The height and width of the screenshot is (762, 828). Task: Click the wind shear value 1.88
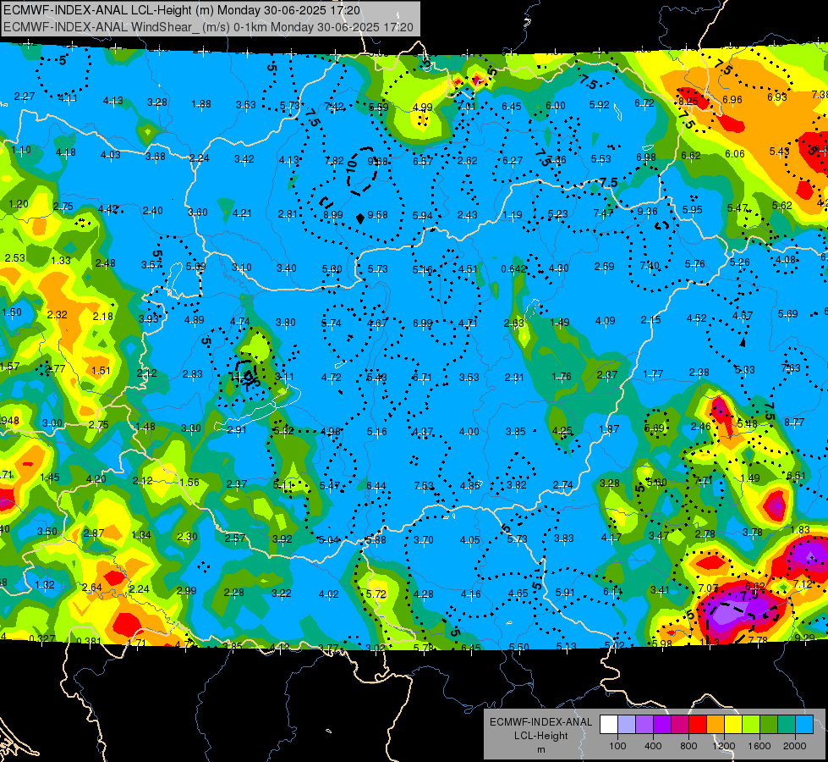[201, 104]
